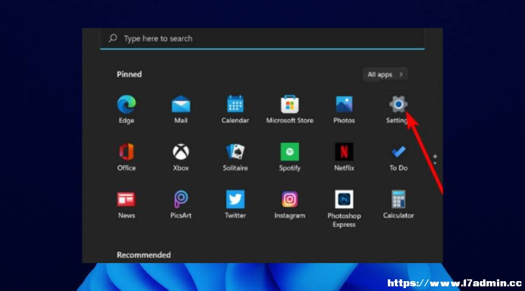Click the search magnifier icon
The width and height of the screenshot is (525, 291).
113,38
